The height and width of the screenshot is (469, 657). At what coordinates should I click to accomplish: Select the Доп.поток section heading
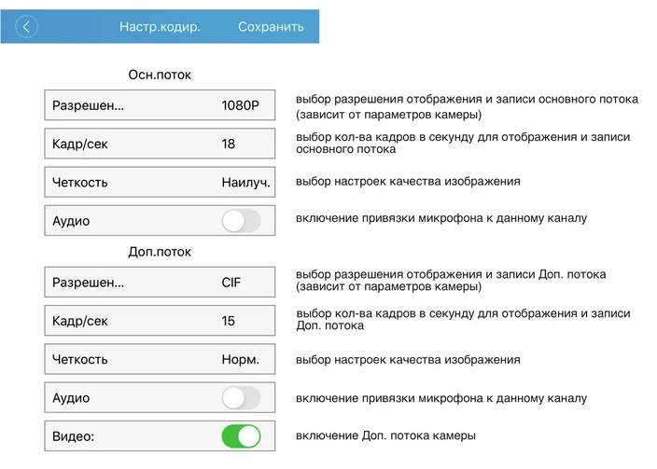click(x=160, y=252)
